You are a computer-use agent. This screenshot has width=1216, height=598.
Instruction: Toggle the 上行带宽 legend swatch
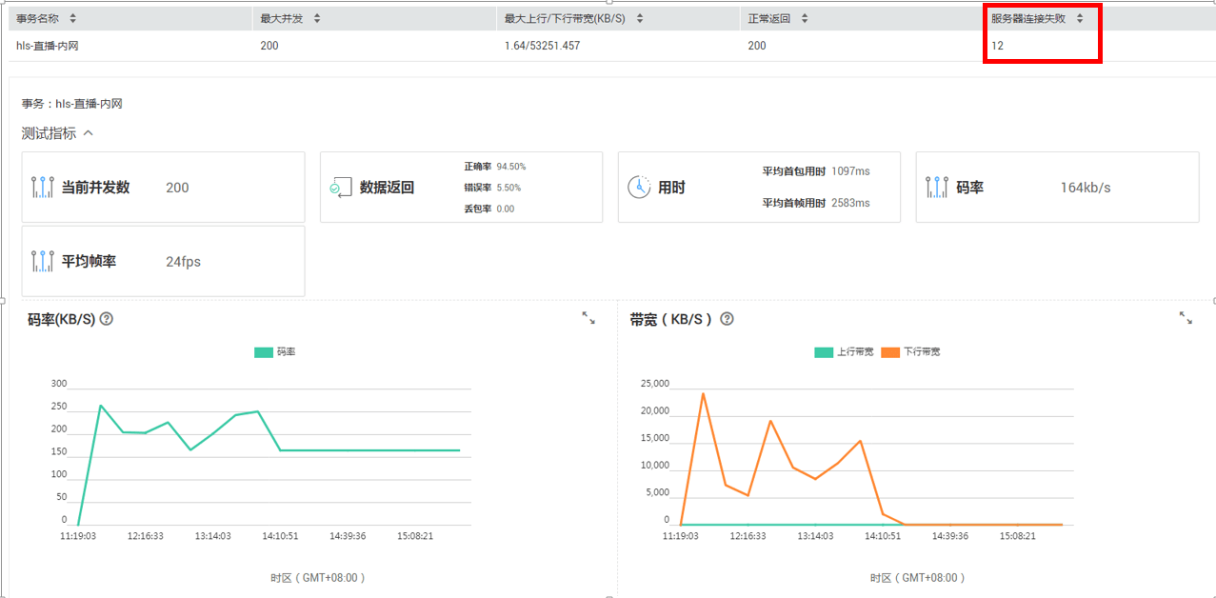(x=824, y=352)
